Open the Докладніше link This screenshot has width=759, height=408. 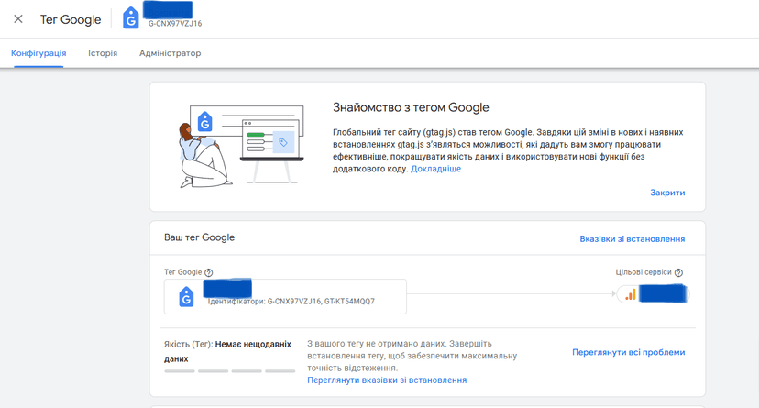435,169
